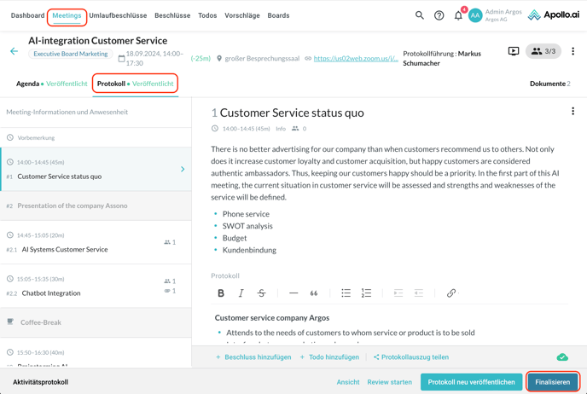Click the search magnifier icon
This screenshot has height=394, width=587.
tap(419, 15)
